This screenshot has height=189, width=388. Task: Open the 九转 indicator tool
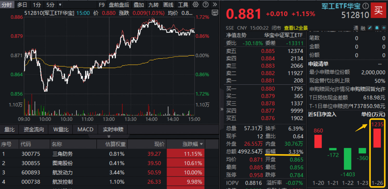[153, 4]
